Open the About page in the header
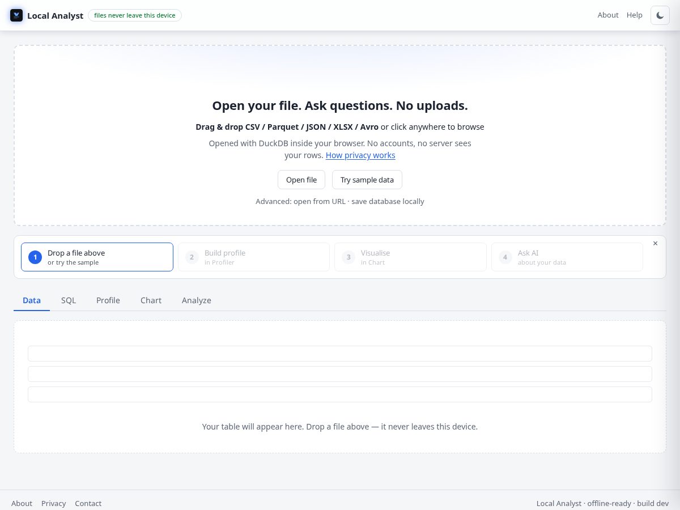This screenshot has height=510, width=680. [x=608, y=15]
